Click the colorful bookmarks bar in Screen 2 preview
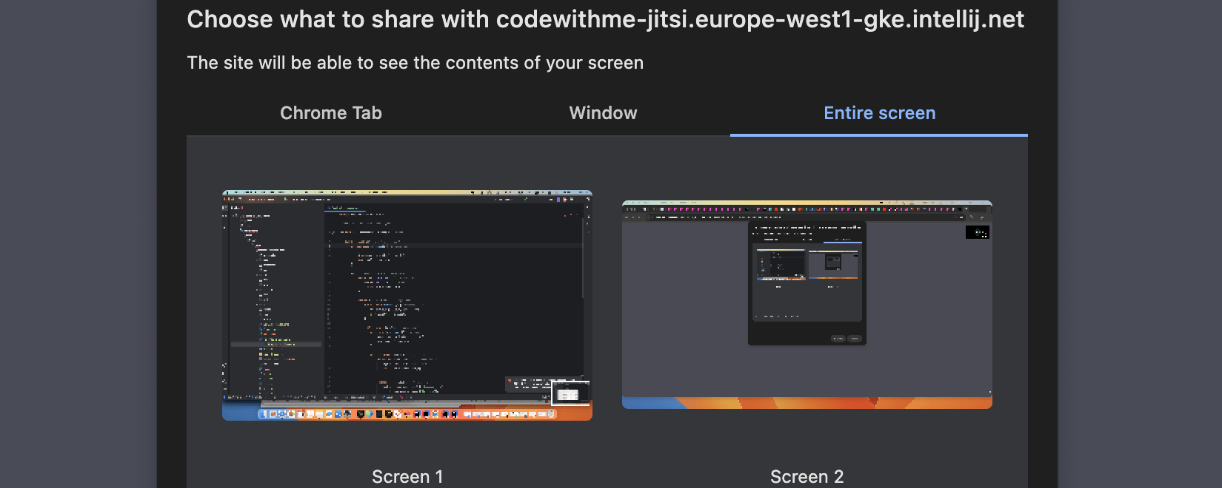 (807, 209)
